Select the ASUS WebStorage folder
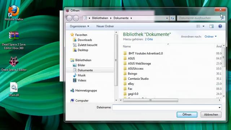The height and width of the screenshot is (130, 231). [137, 64]
